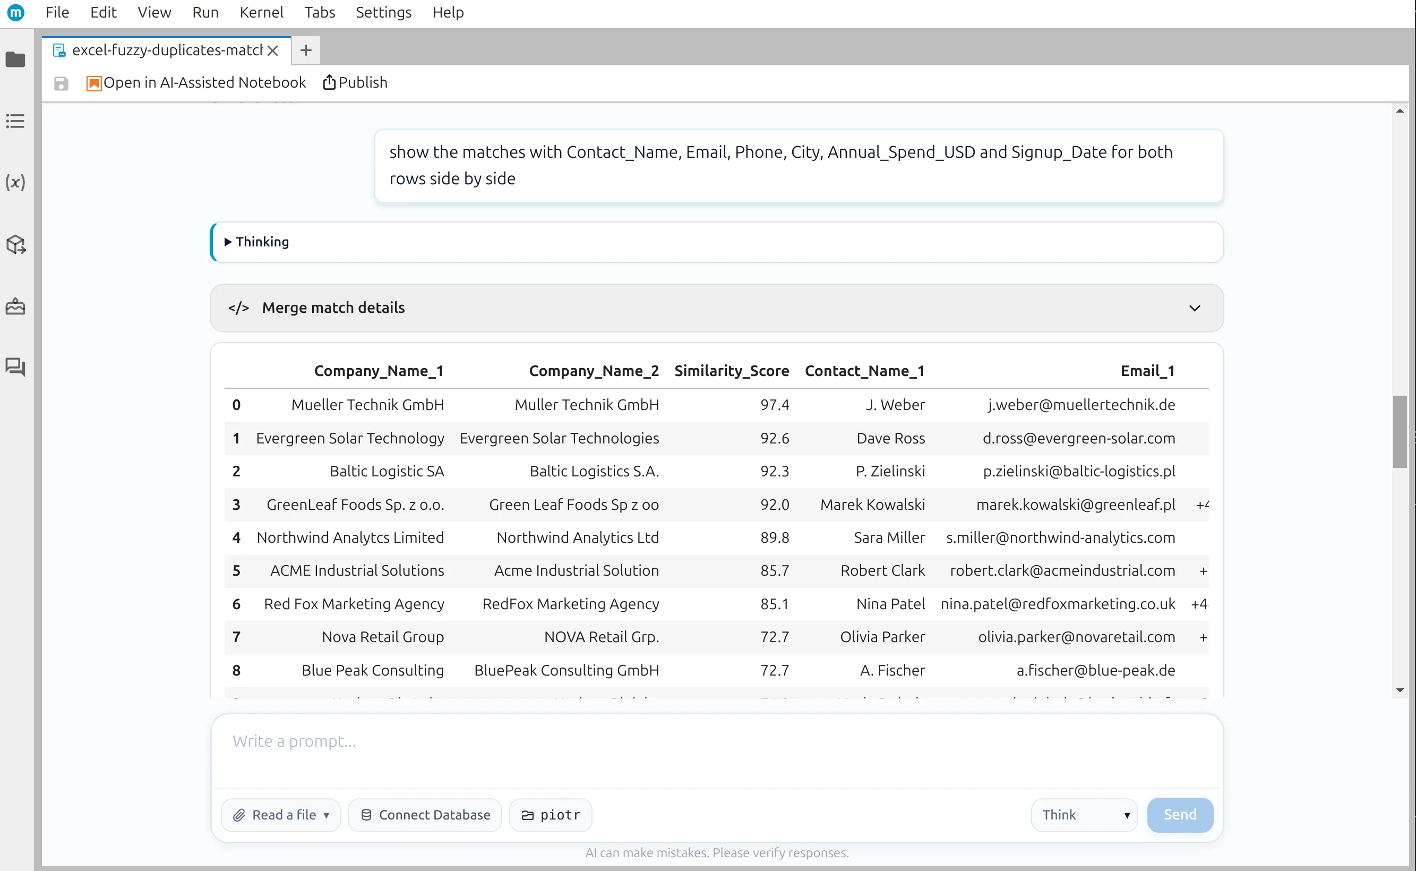Select the excel-fuzzy-duplicates notebook tab

point(166,50)
